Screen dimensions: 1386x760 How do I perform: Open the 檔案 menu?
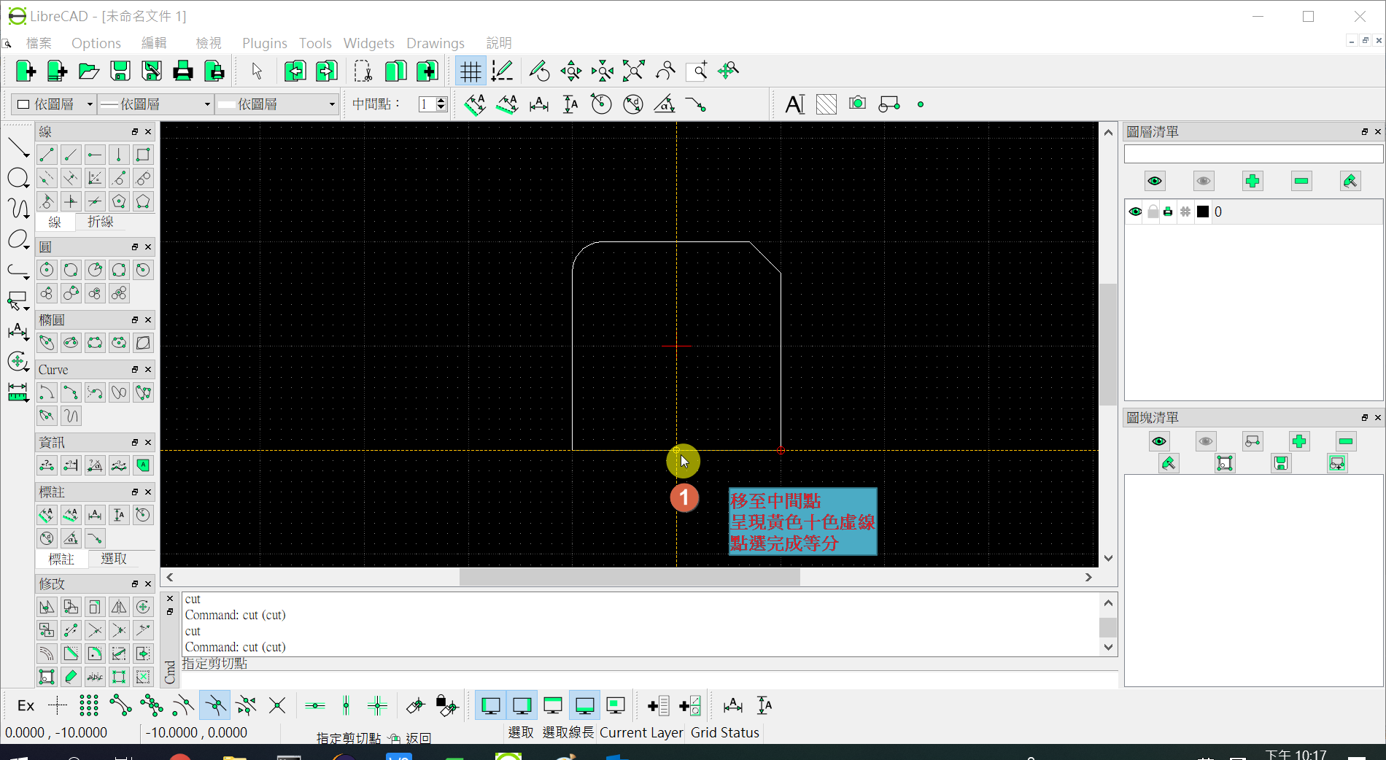pyautogui.click(x=39, y=43)
